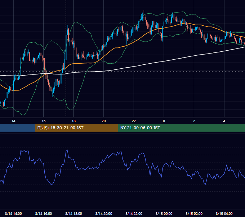Click the 8/15 04:00 time label
The image size is (245, 217).
pyautogui.click(x=224, y=213)
